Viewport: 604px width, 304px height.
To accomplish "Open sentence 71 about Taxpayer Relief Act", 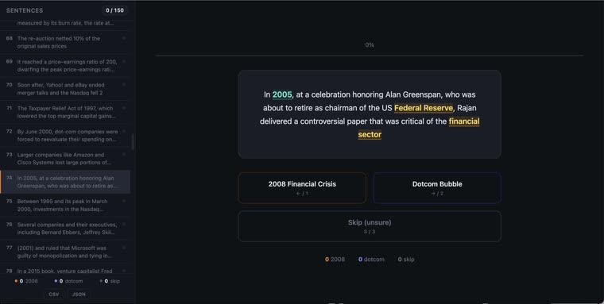I will click(x=65, y=112).
